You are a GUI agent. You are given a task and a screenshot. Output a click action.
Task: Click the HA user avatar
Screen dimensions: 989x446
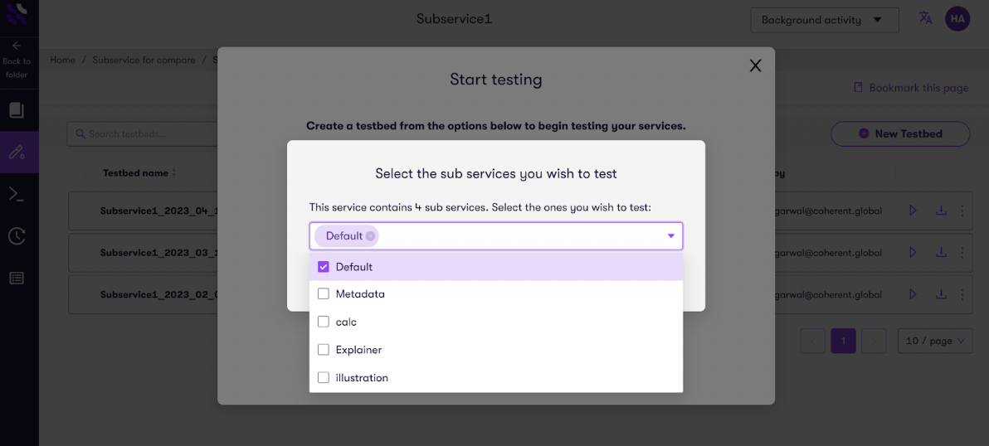point(957,18)
